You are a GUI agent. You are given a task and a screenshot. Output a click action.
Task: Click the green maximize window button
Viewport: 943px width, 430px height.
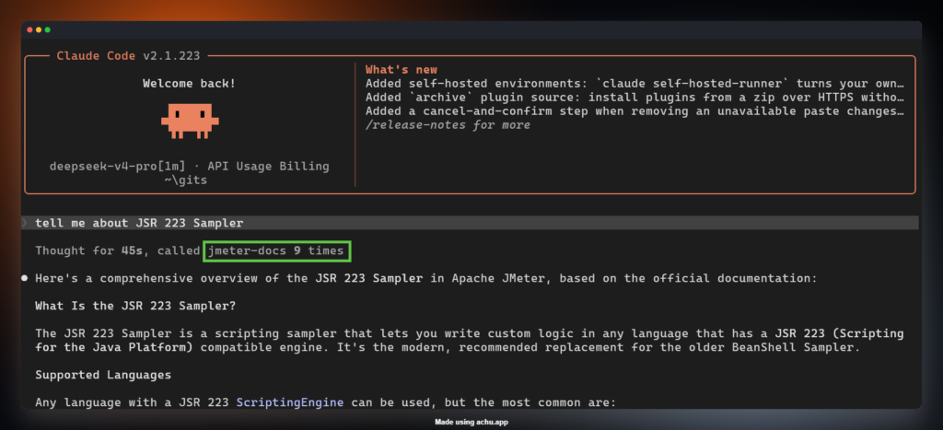click(48, 29)
